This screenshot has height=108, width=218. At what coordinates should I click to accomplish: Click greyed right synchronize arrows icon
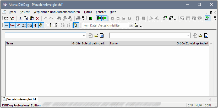tap(69, 25)
